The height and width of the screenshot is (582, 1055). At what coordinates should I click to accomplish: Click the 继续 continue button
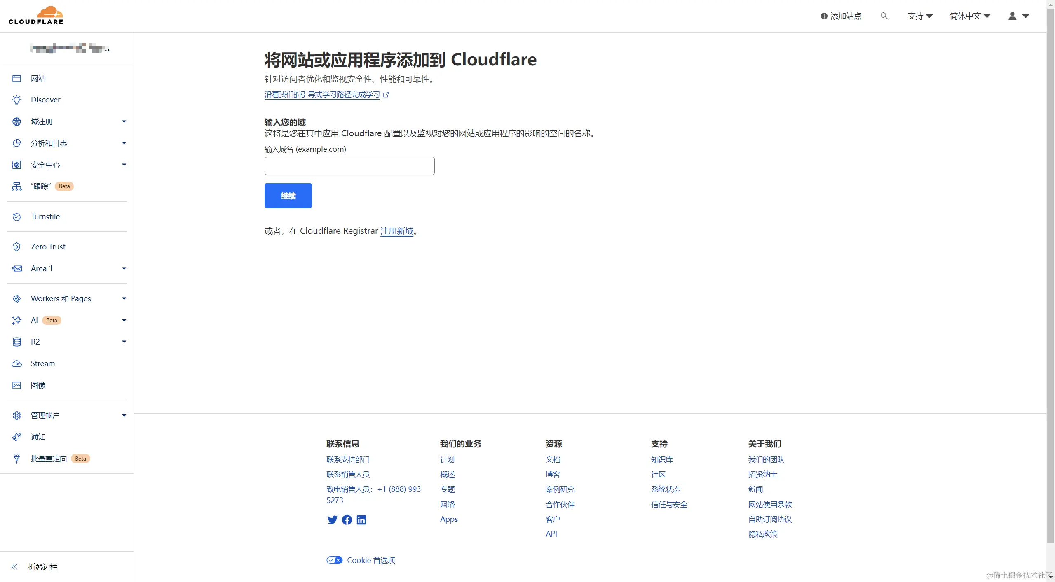[x=288, y=196]
